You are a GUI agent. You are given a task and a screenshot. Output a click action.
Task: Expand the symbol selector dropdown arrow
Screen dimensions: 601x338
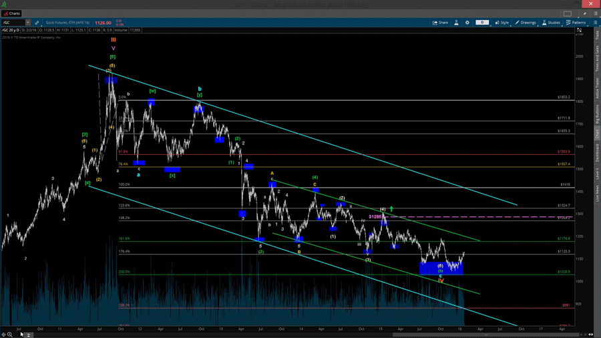(28, 23)
